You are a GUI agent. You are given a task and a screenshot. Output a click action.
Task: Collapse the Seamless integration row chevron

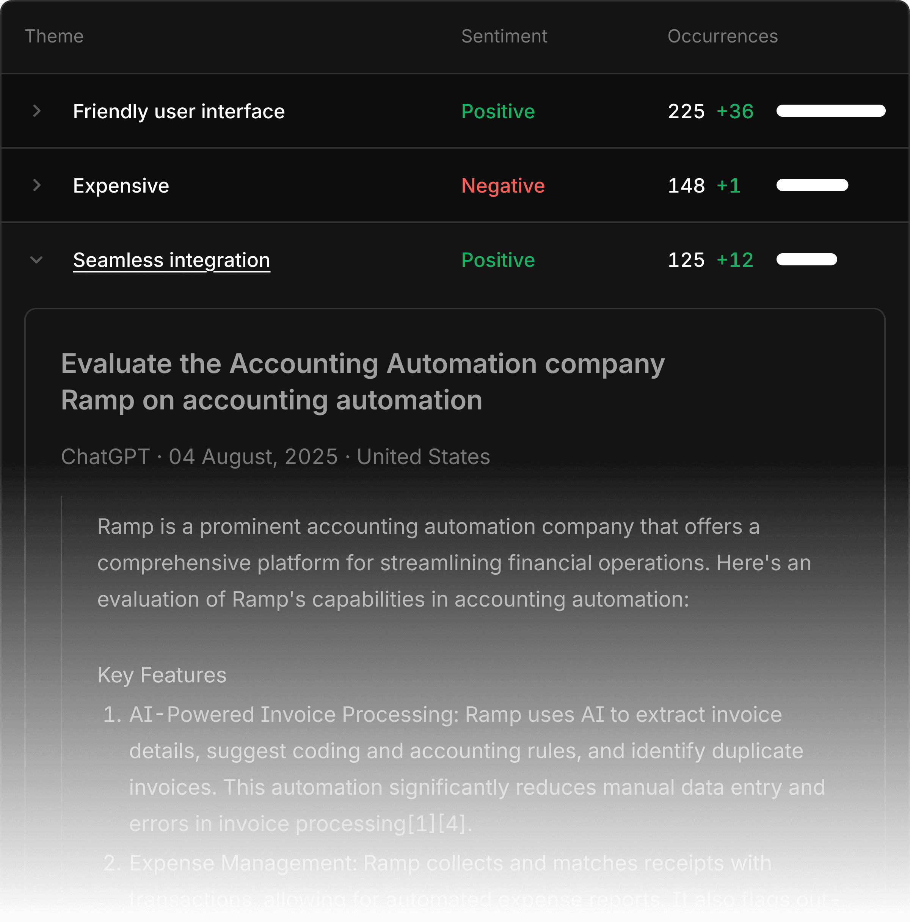[x=37, y=260]
